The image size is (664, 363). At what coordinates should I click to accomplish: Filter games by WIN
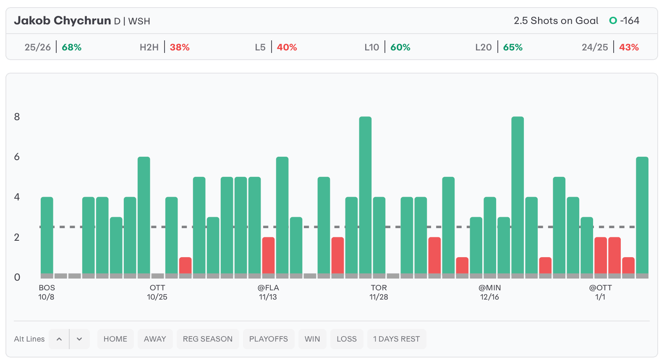pos(312,339)
